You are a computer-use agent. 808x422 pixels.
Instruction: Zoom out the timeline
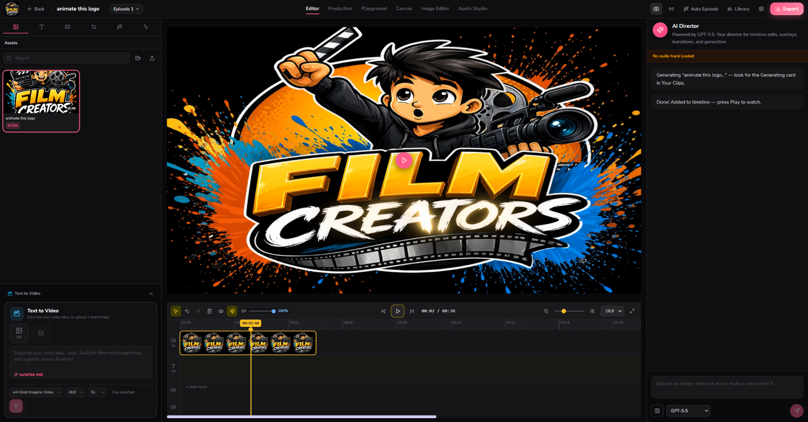tap(546, 311)
